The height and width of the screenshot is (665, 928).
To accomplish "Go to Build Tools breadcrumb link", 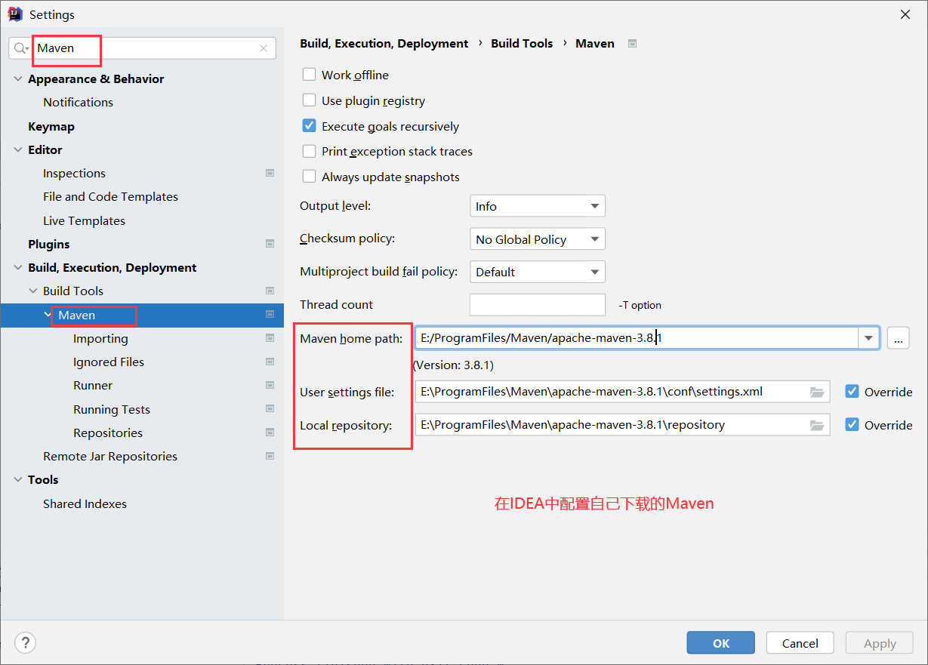I will coord(522,44).
